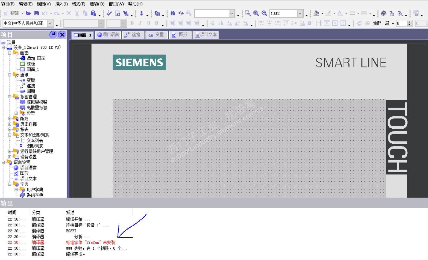Pin the 项目 panel with the pushpin icon
The image size is (428, 260).
(x=54, y=35)
